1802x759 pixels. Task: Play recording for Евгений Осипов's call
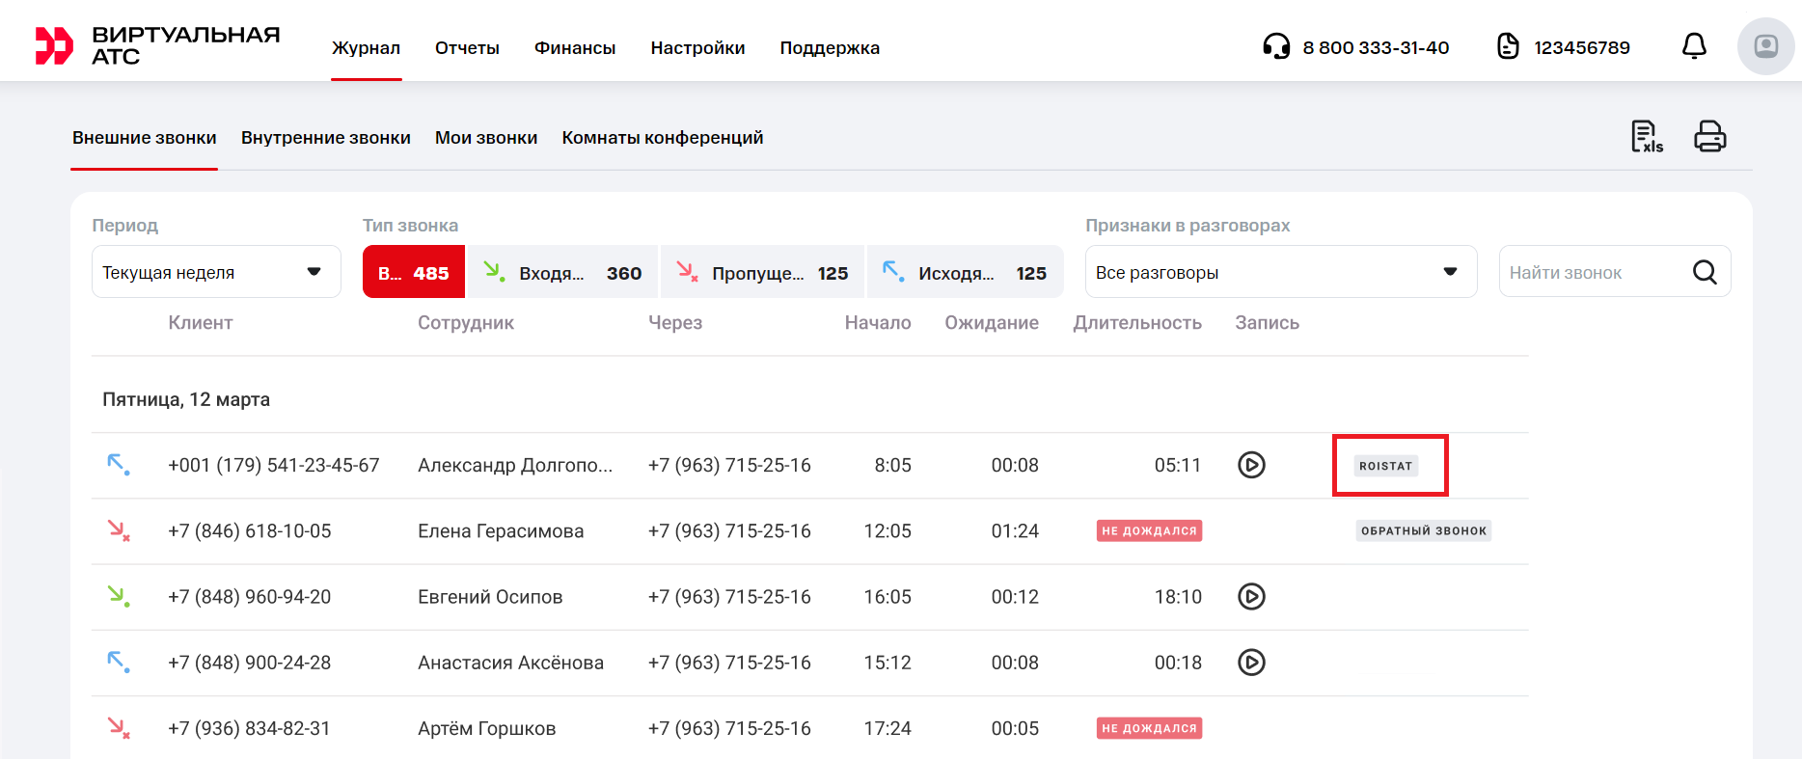1251,597
